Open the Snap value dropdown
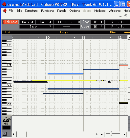Viewport: 130px width, 138px height. pyautogui.click(x=97, y=22)
